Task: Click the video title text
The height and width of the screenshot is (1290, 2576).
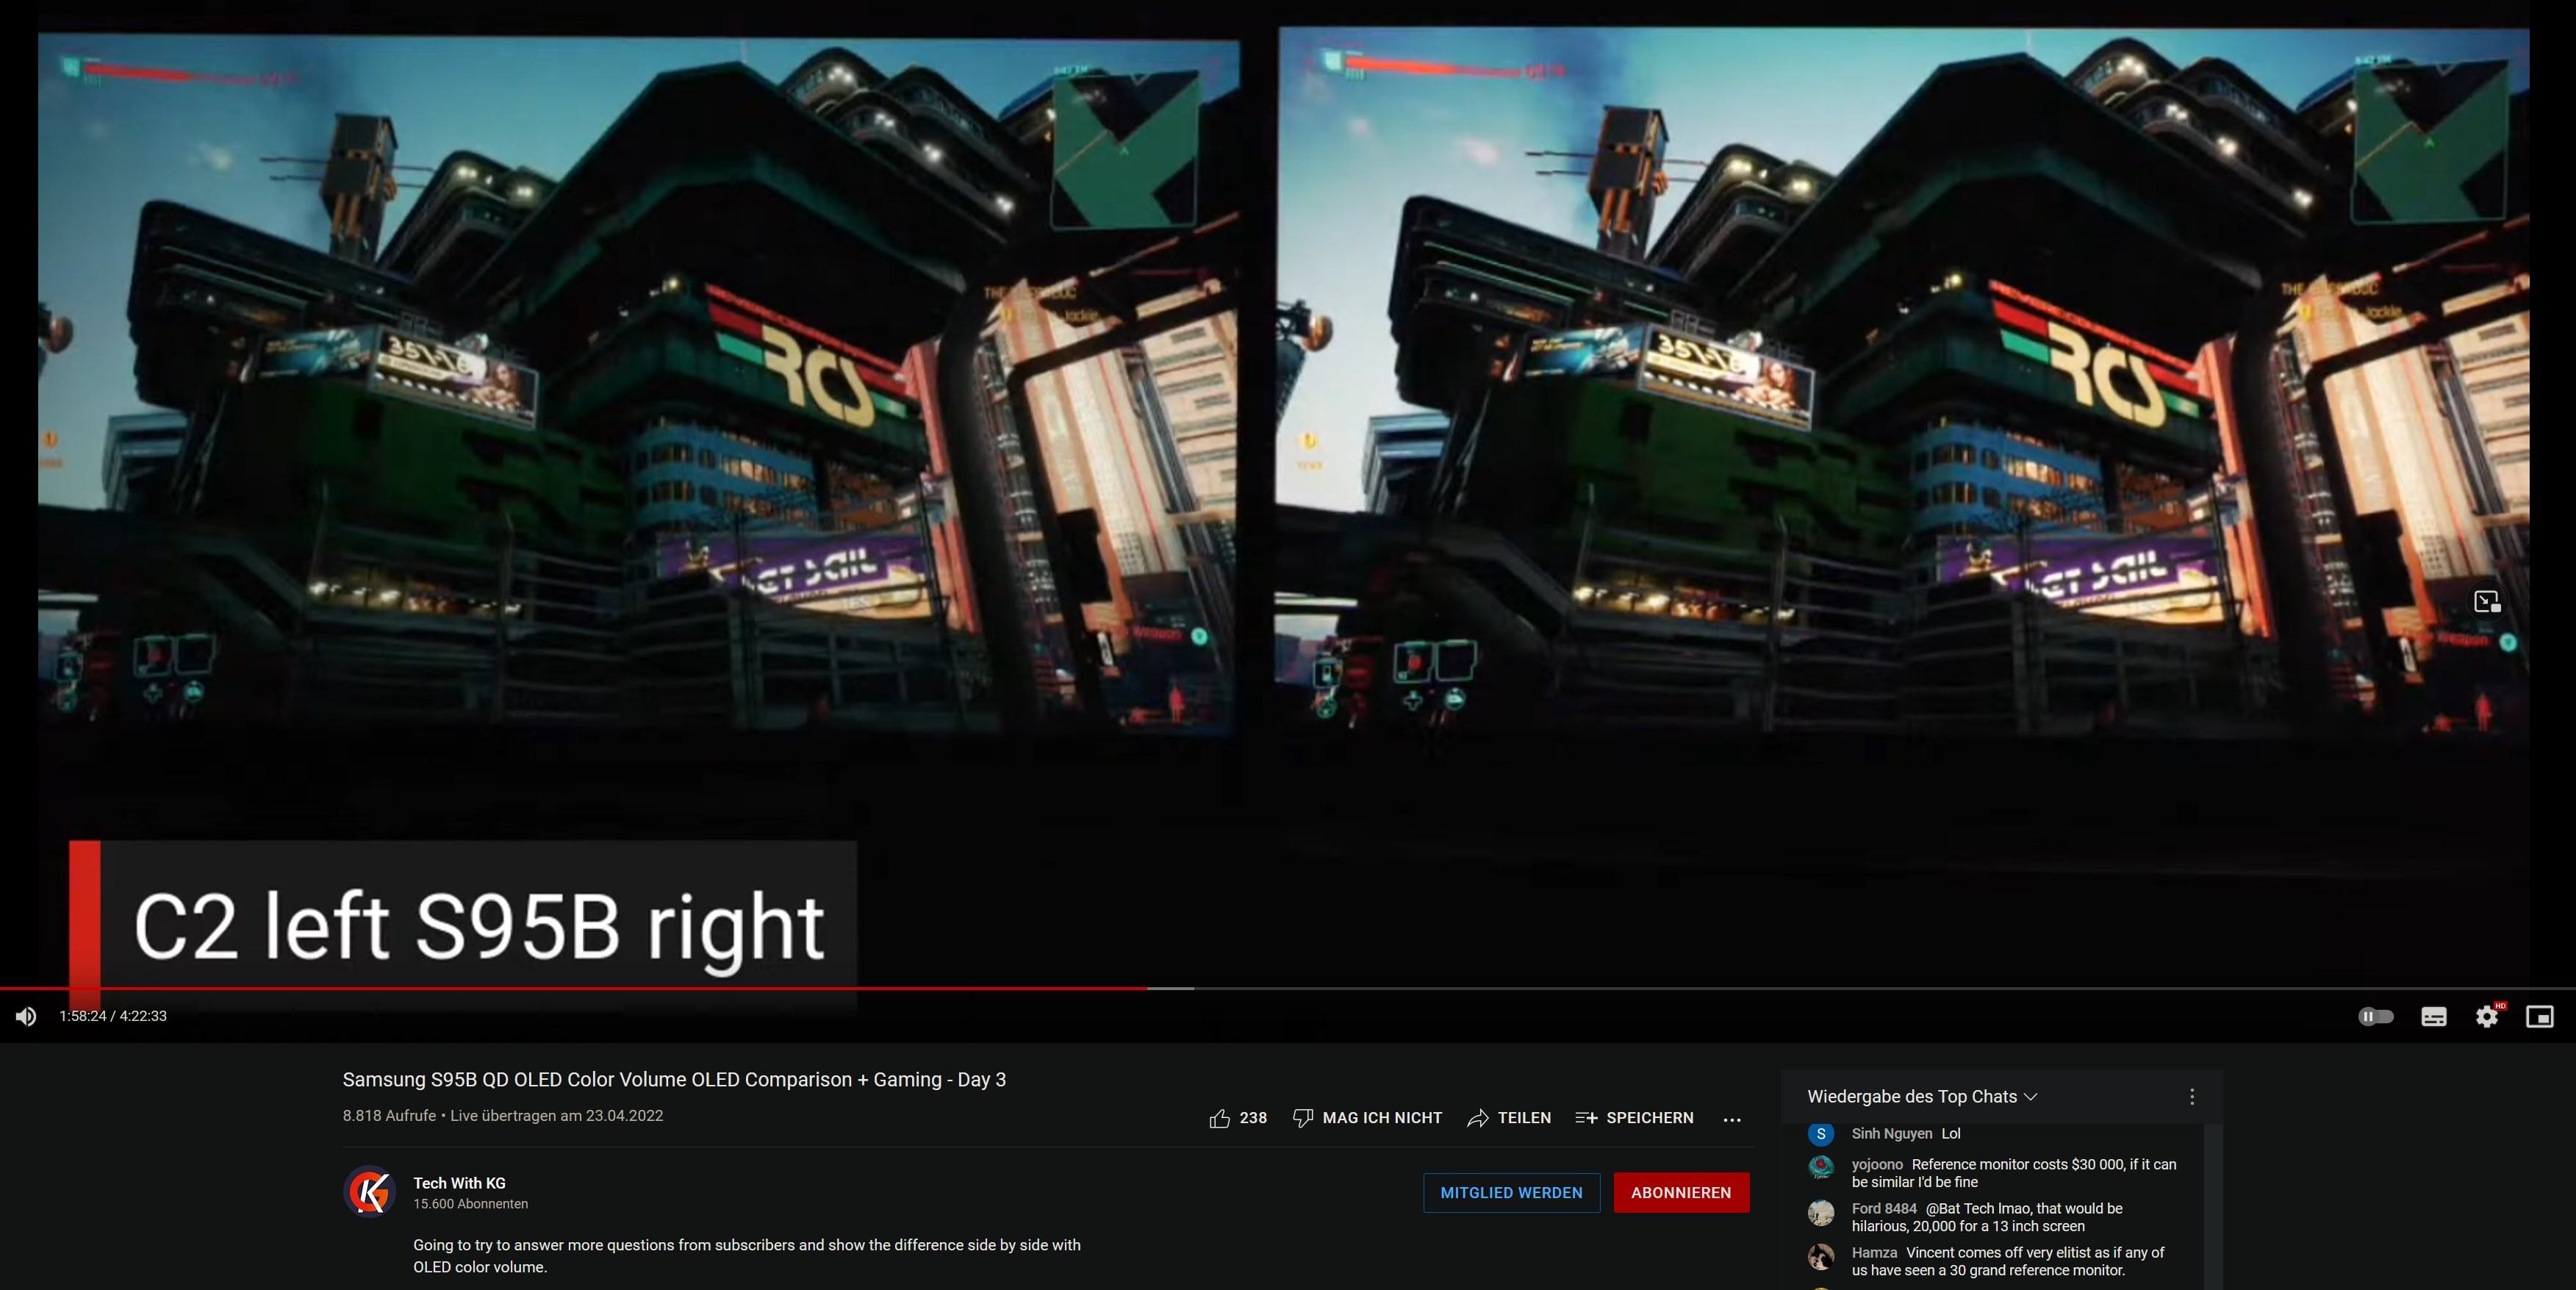Action: pos(674,1079)
